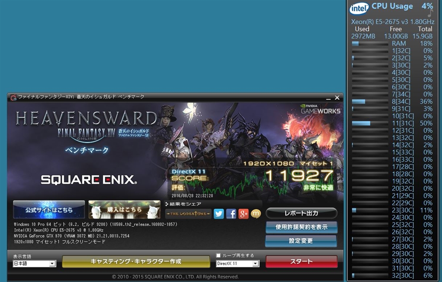Open the 購入はこちら purchase banner
Screen dimensions: 442x282
click(124, 210)
